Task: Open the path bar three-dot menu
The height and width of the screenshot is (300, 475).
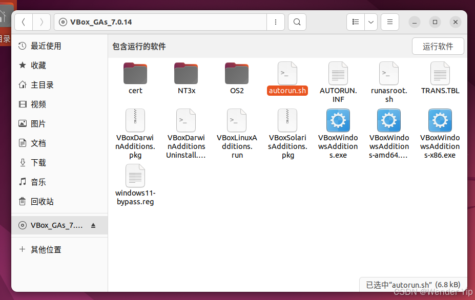Action: [275, 22]
